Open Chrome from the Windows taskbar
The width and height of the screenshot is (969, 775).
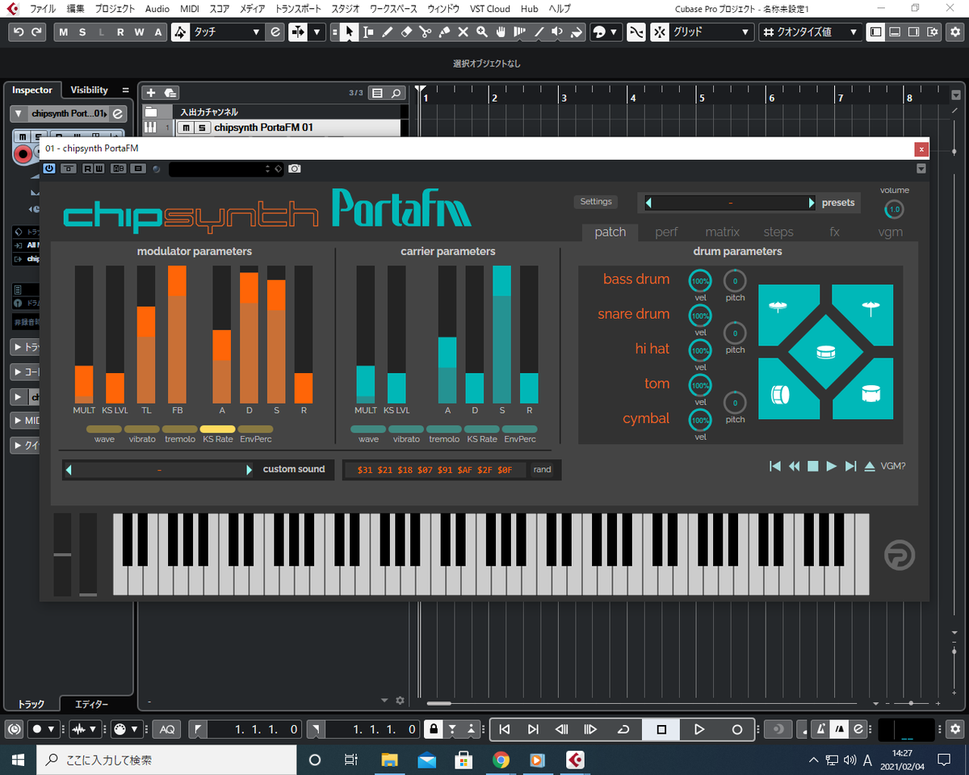click(x=501, y=760)
